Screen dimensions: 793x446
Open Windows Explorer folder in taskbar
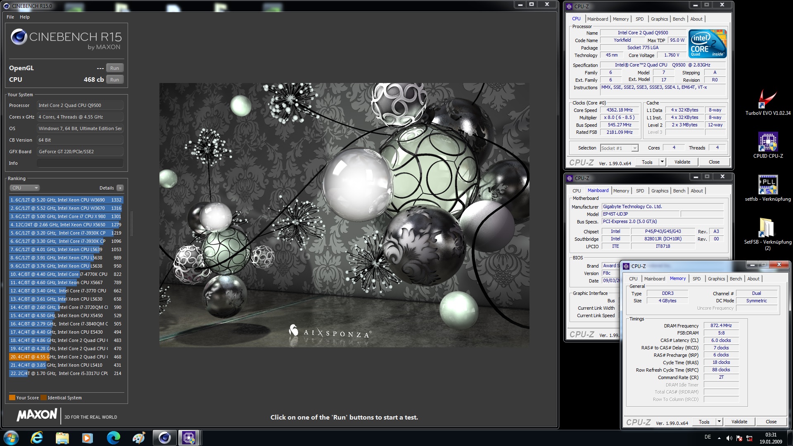pyautogui.click(x=62, y=438)
